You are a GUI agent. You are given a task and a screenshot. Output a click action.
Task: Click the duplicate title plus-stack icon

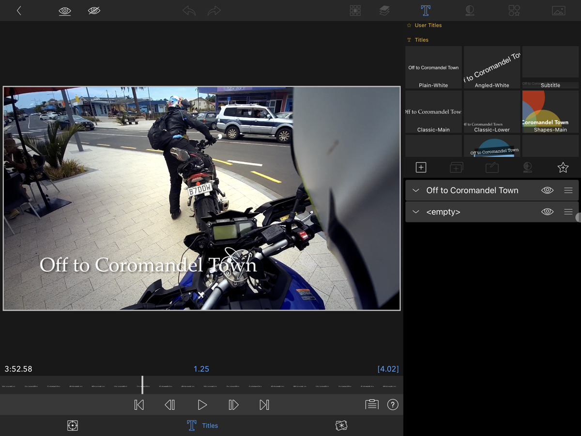point(457,168)
